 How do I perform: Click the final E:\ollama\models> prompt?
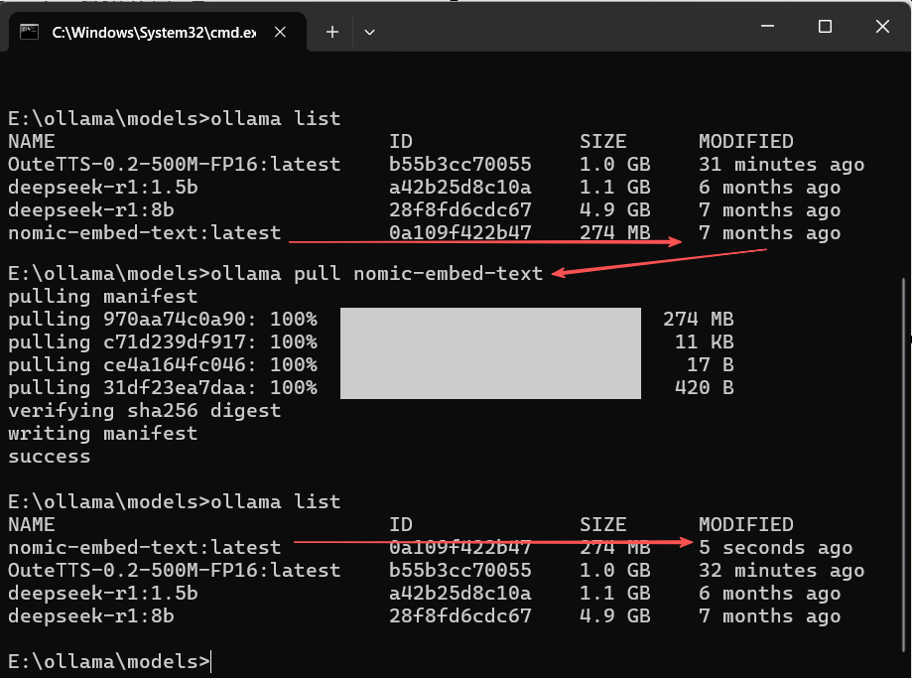[109, 662]
